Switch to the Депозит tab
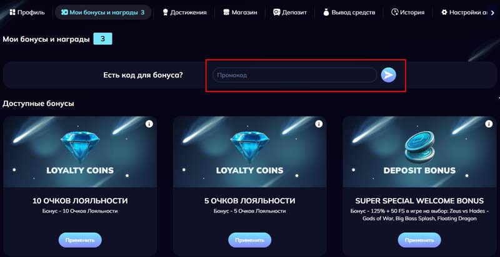The image size is (500, 257). point(290,12)
